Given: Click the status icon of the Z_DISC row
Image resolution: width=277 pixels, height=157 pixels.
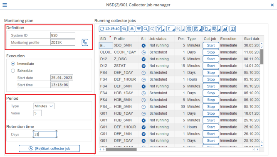Looking at the screenshot, I should coord(143,59).
